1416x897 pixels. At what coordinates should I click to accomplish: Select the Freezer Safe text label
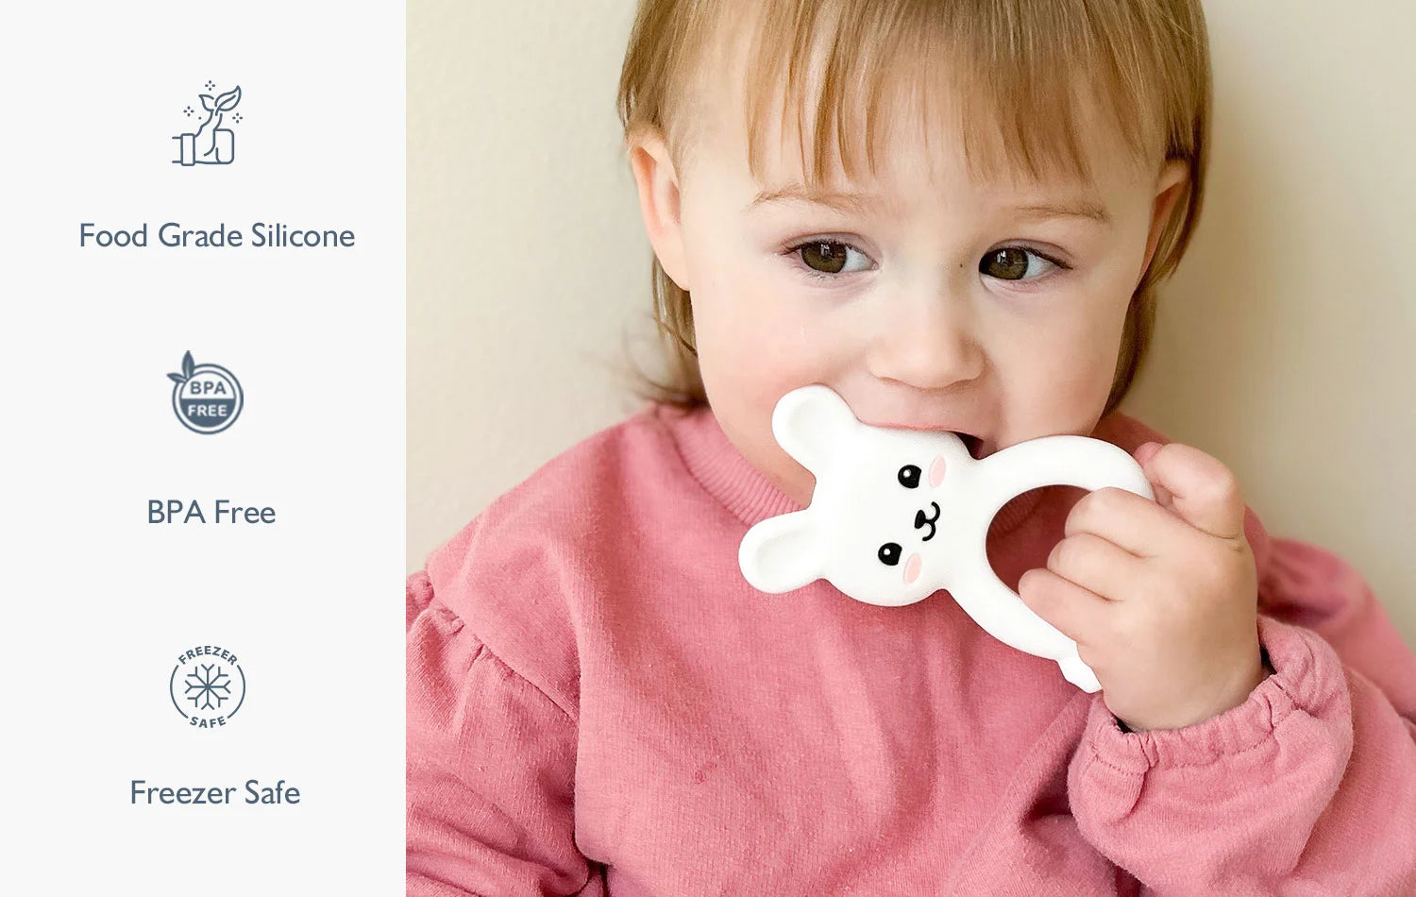tap(215, 792)
